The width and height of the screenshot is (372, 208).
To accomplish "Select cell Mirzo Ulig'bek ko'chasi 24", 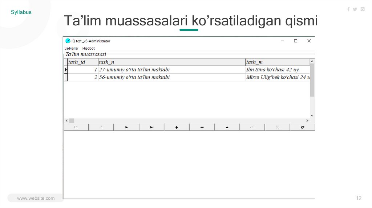I will [x=278, y=77].
